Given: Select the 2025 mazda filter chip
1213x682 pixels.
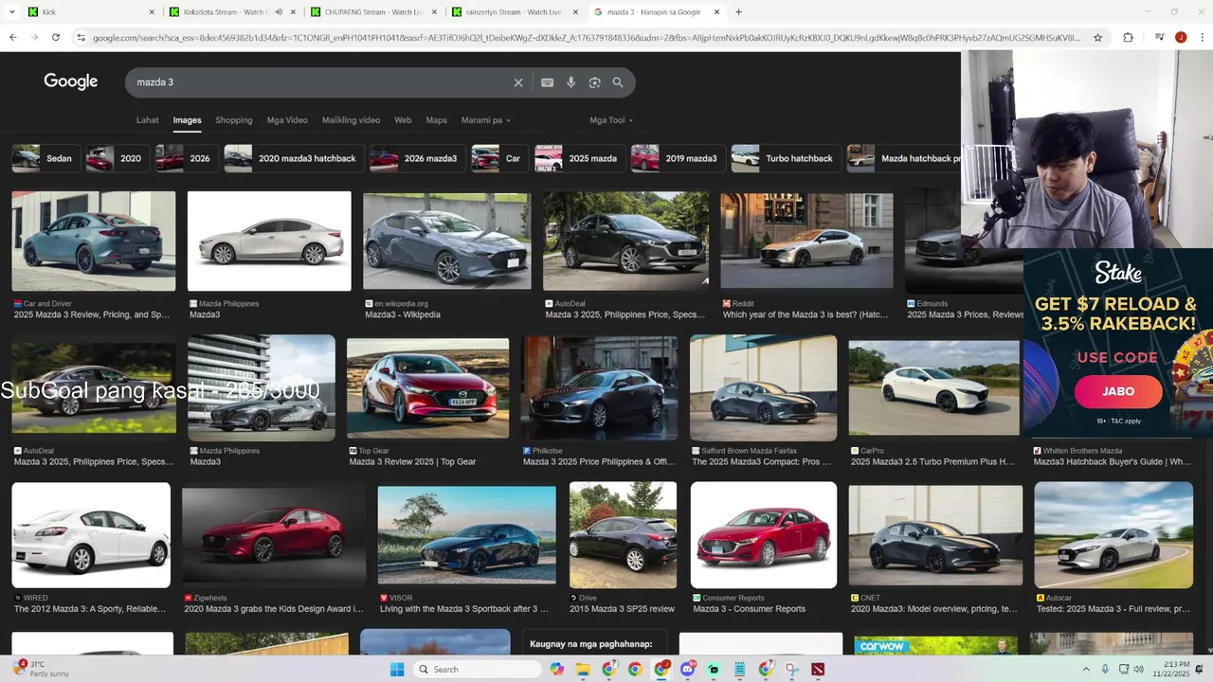Looking at the screenshot, I should pos(579,158).
